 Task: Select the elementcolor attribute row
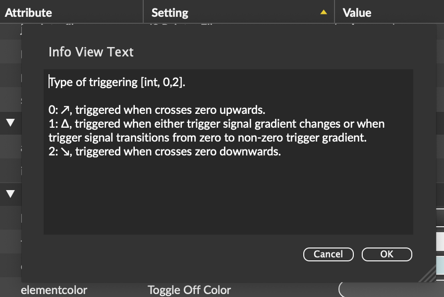coord(54,290)
